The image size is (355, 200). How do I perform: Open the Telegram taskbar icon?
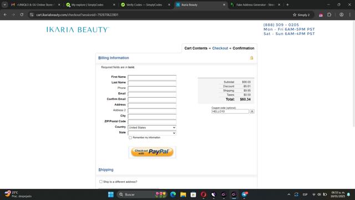click(244, 194)
